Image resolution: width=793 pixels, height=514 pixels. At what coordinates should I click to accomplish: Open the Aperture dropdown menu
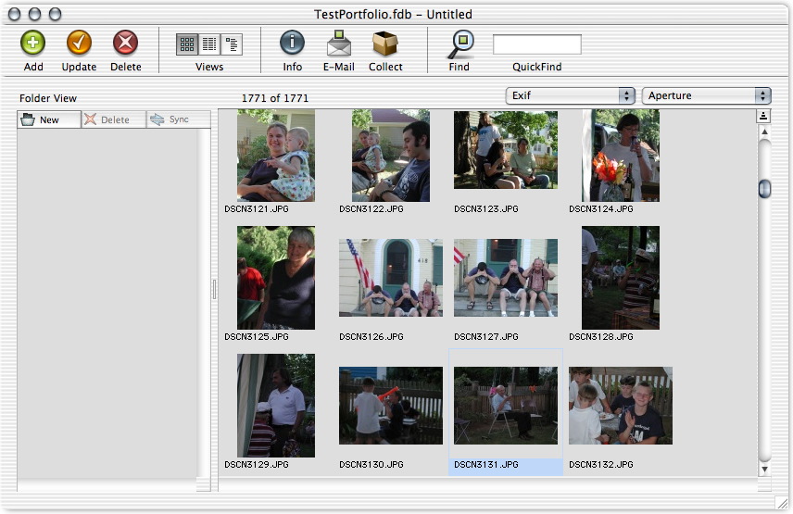coord(707,95)
